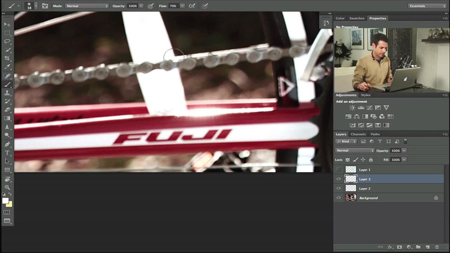The width and height of the screenshot is (450, 253).
Task: Switch to the Swatches tab
Action: [x=357, y=18]
